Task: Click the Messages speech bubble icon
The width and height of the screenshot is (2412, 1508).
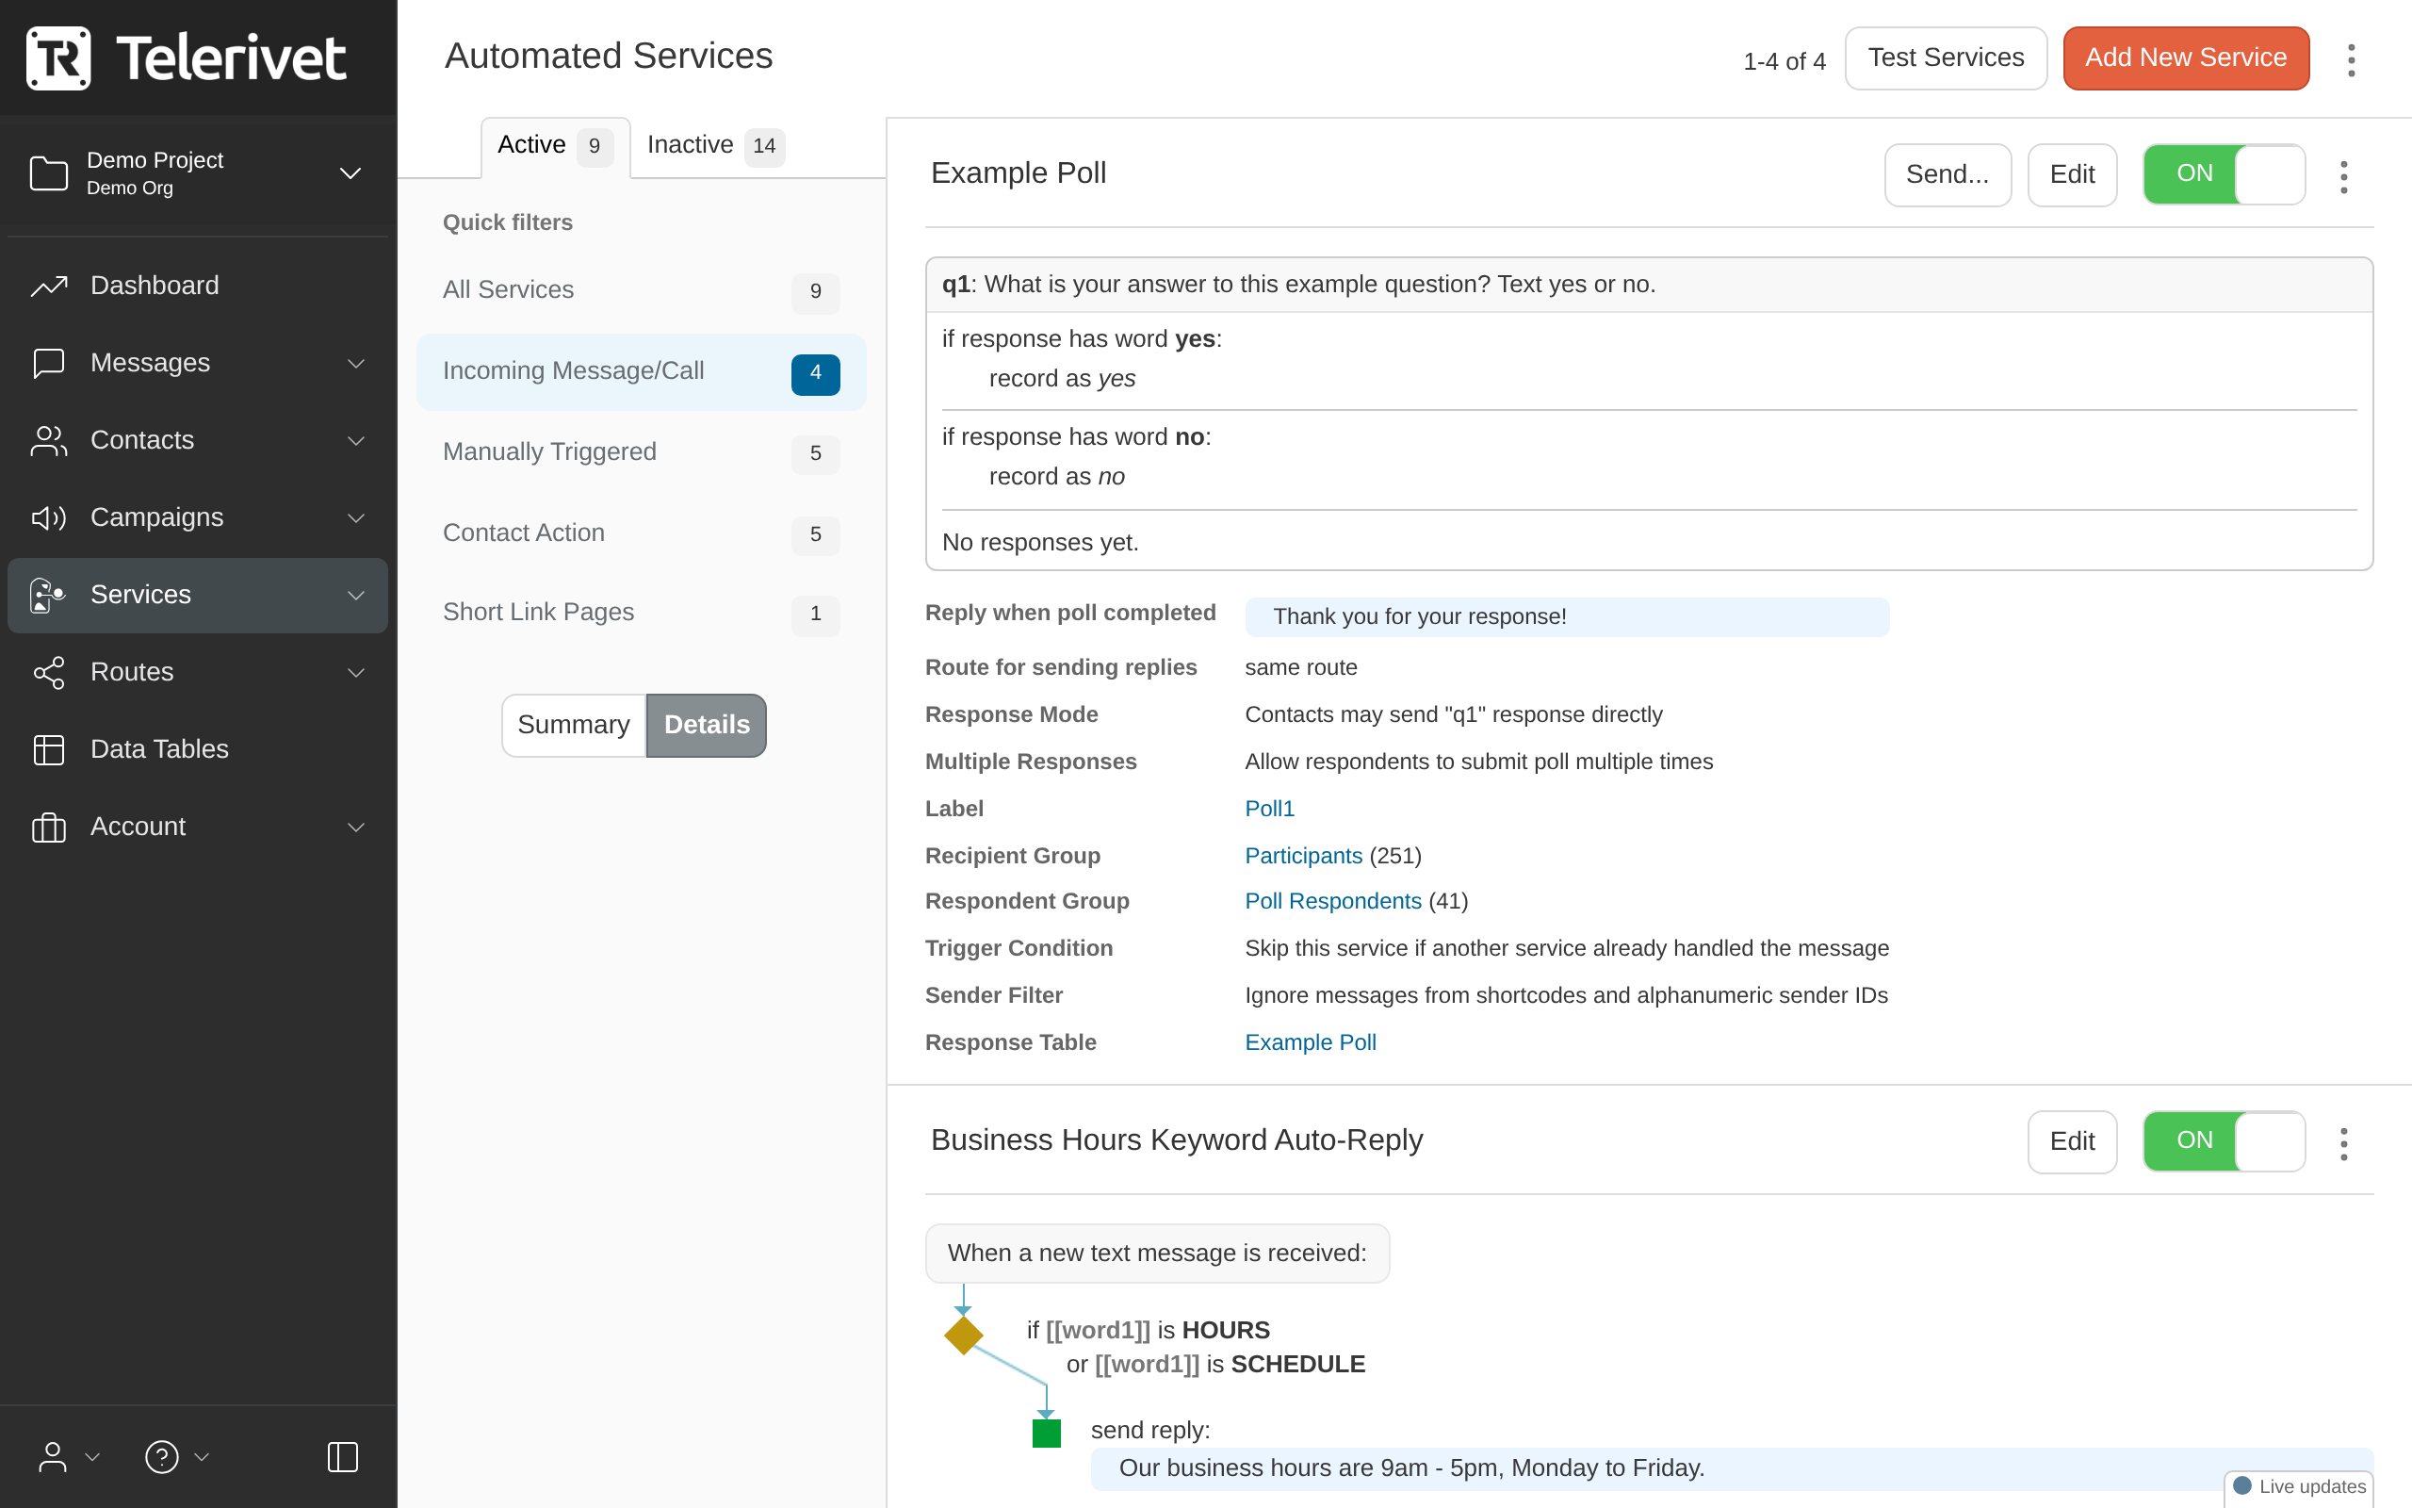Action: click(49, 363)
